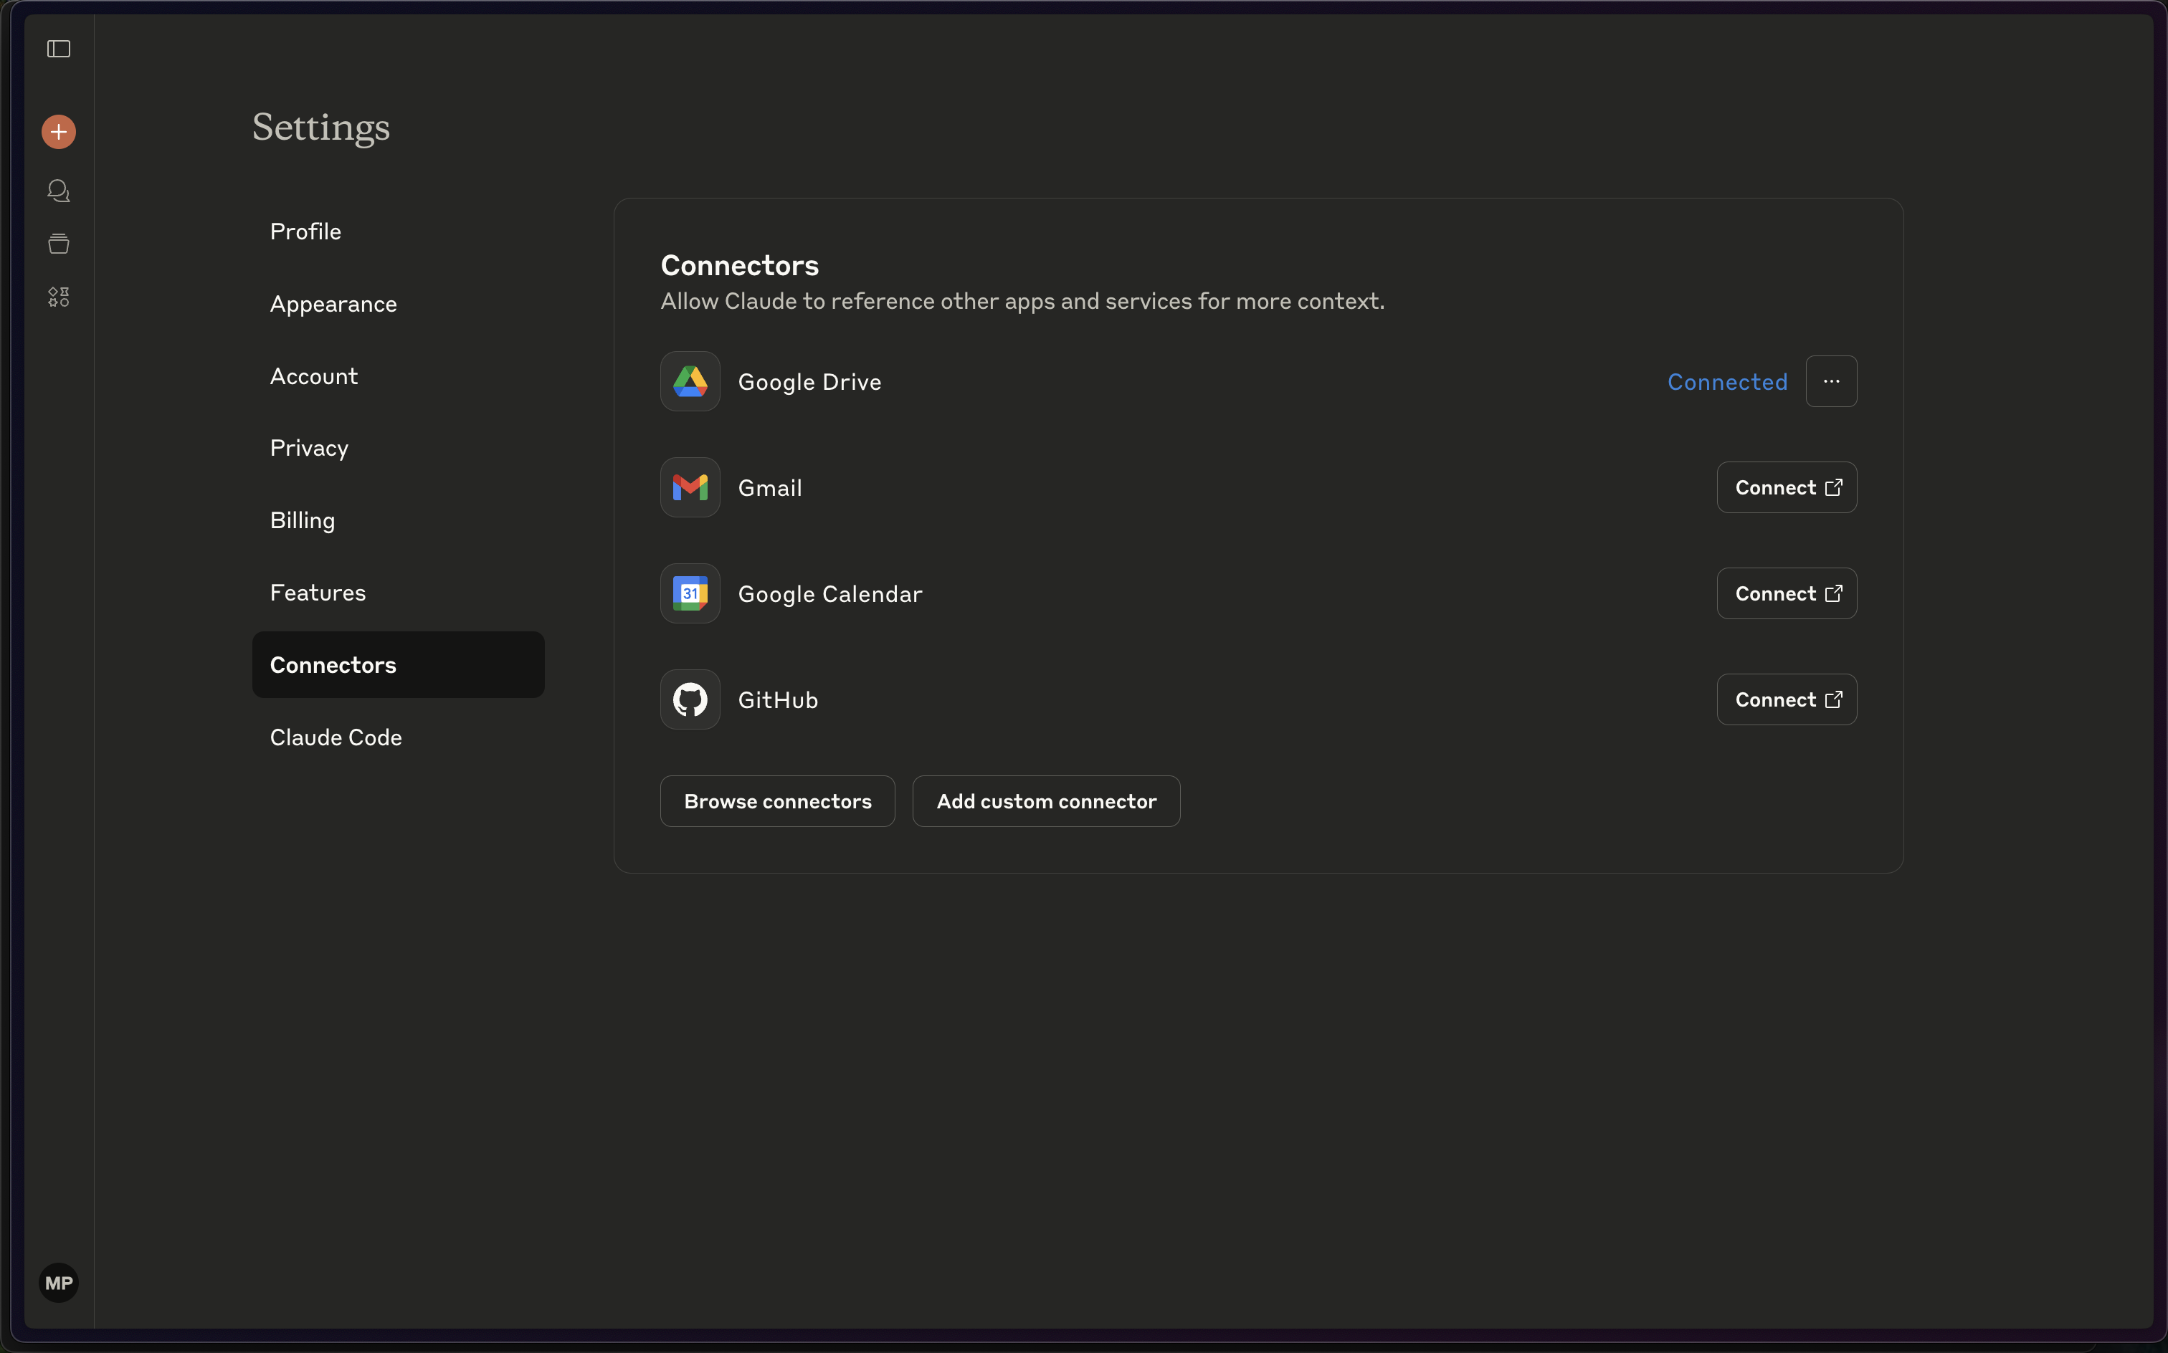
Task: Select the Account settings section
Action: pyautogui.click(x=399, y=376)
